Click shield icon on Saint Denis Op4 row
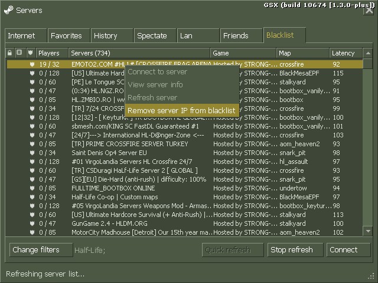This screenshot has height=283, width=378. (32, 153)
